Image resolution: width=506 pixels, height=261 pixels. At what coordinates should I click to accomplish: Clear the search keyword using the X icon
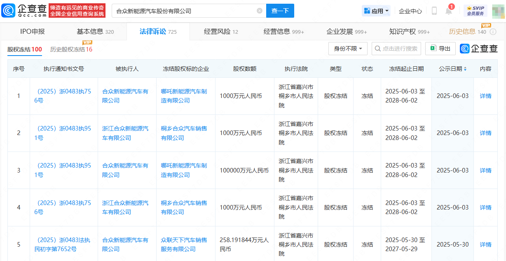(x=259, y=10)
